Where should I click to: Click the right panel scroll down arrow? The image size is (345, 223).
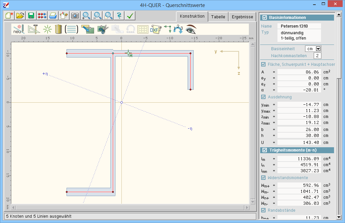click(339, 217)
